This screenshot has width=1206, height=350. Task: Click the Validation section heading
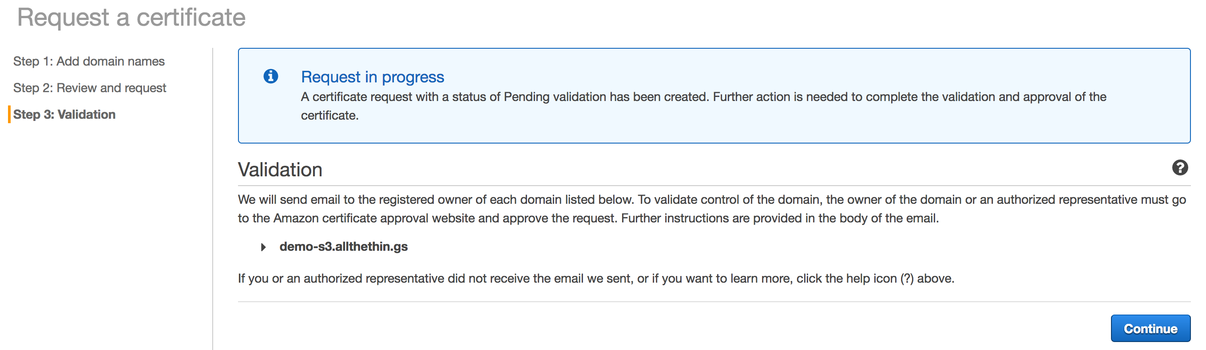pyautogui.click(x=280, y=170)
